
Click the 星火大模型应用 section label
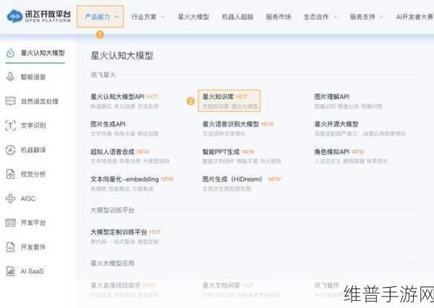pyautogui.click(x=112, y=263)
